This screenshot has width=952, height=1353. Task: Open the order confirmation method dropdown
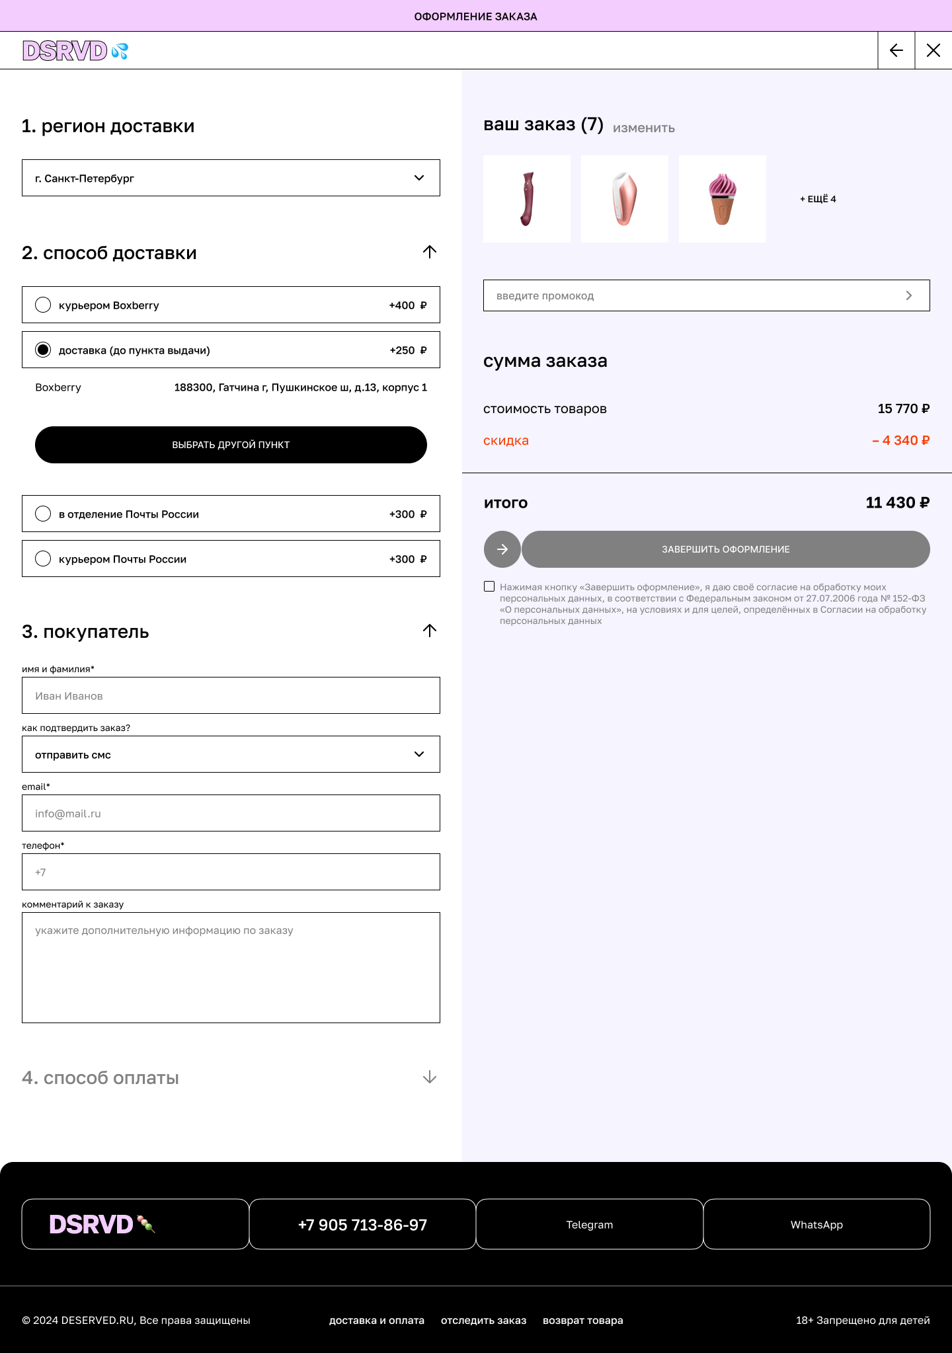pyautogui.click(x=231, y=754)
